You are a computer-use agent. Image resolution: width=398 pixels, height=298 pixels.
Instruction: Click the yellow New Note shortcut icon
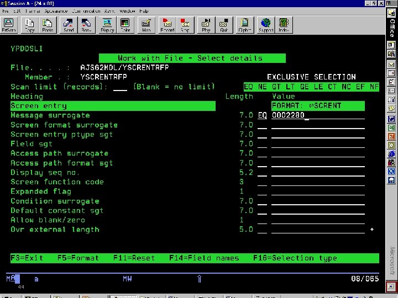[x=391, y=109]
